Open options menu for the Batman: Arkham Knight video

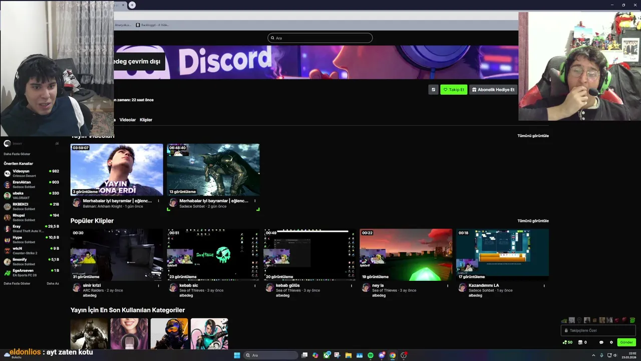158,201
